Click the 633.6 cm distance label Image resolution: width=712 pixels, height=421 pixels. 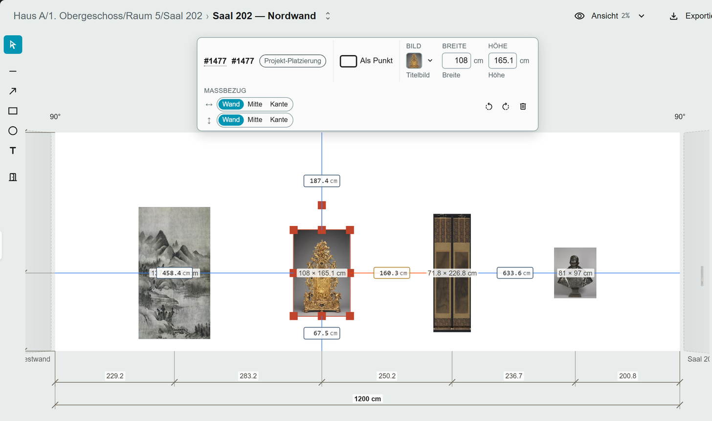515,273
